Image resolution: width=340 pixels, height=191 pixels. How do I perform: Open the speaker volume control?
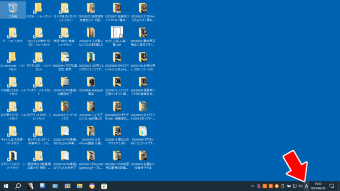click(300, 186)
